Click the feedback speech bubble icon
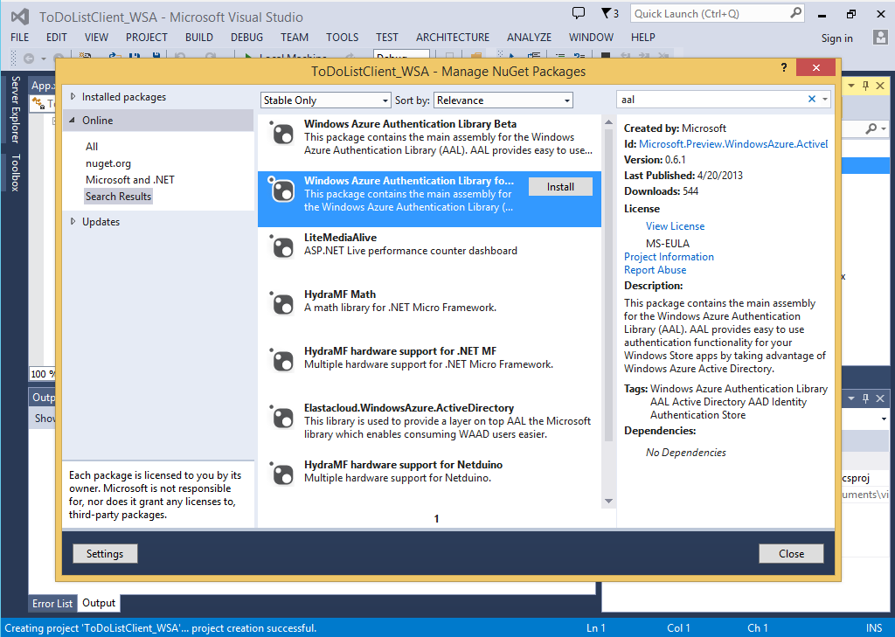 point(578,13)
